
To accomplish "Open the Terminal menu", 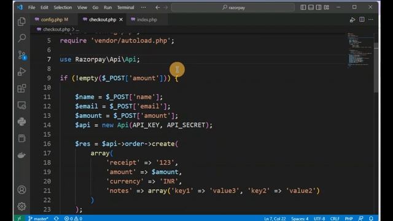I will coord(125,7).
